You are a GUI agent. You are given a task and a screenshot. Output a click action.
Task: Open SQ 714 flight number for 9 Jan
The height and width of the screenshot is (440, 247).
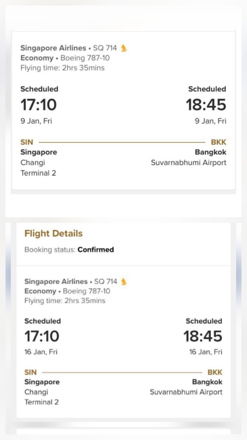[x=105, y=48]
